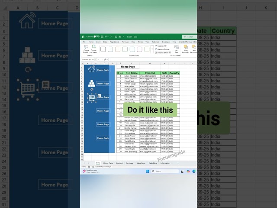Click the Alt Text button
The width and height of the screenshot is (277, 208).
click(x=176, y=49)
